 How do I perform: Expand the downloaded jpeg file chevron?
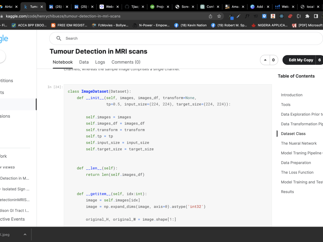(25, 234)
